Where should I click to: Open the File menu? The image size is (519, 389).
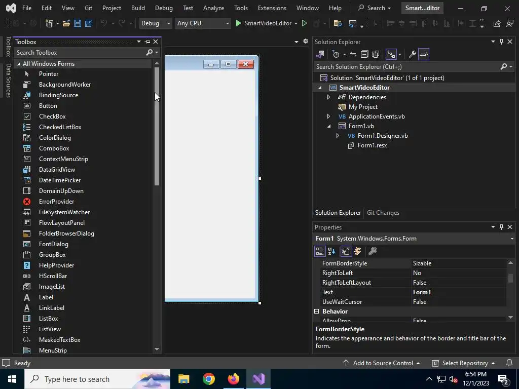pos(27,8)
